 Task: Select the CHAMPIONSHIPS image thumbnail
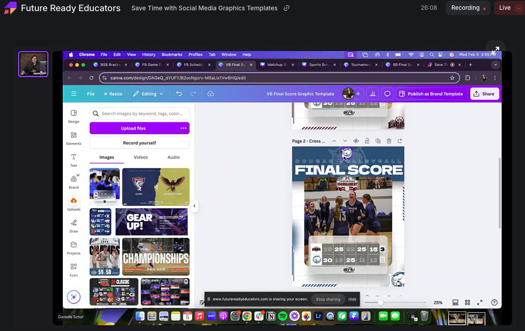point(155,257)
